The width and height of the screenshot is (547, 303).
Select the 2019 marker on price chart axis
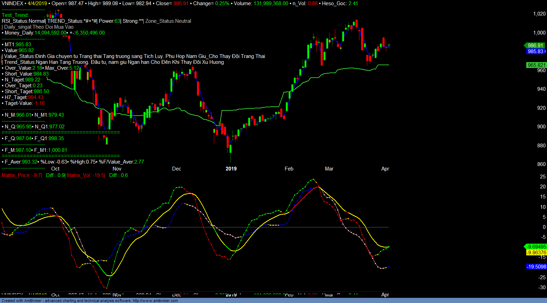tap(231, 169)
